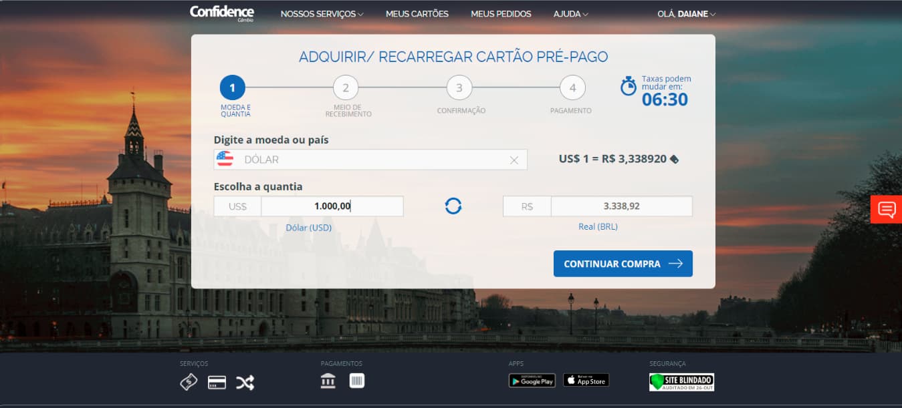Click the credit card icon in footer
The width and height of the screenshot is (902, 408).
click(x=217, y=382)
